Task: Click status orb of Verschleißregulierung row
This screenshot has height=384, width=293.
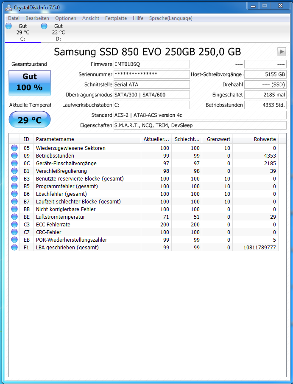Action: click(x=14, y=171)
